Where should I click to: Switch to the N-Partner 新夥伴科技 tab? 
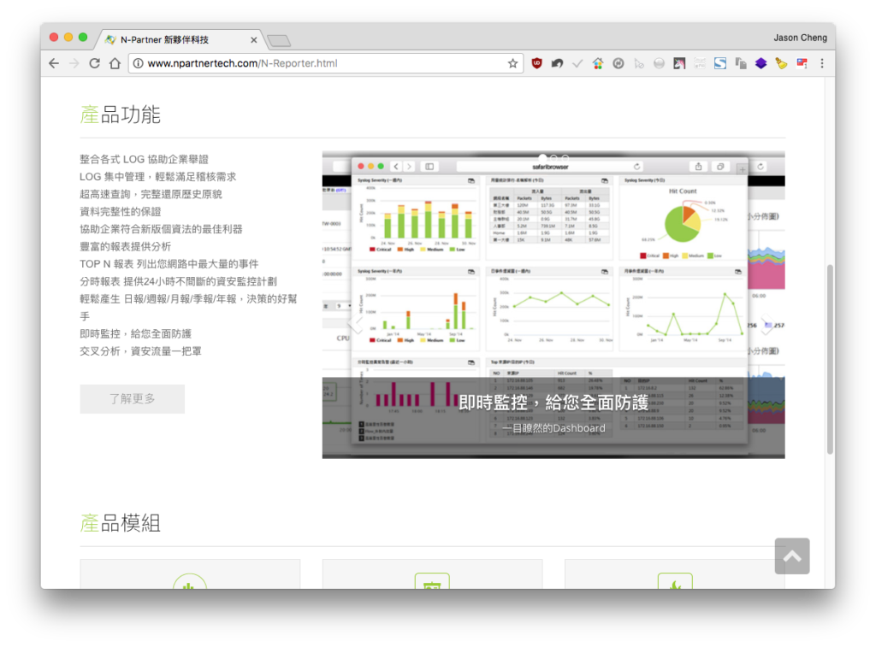pyautogui.click(x=179, y=39)
